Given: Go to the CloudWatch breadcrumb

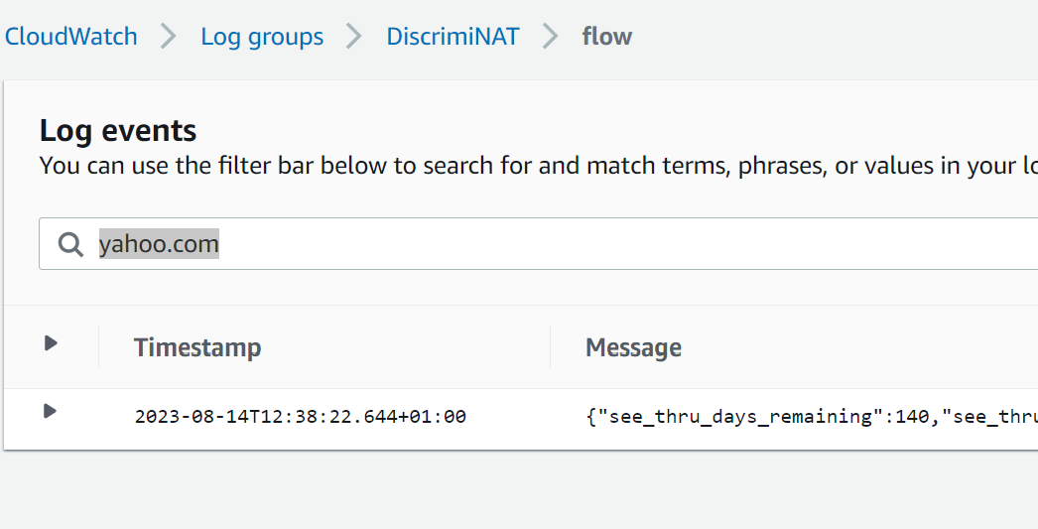Looking at the screenshot, I should (70, 37).
